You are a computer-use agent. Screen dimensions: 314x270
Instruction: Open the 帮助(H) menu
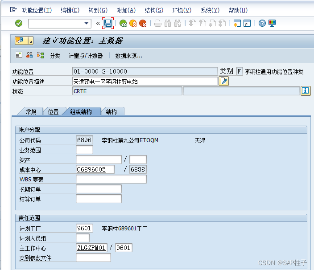click(238, 10)
